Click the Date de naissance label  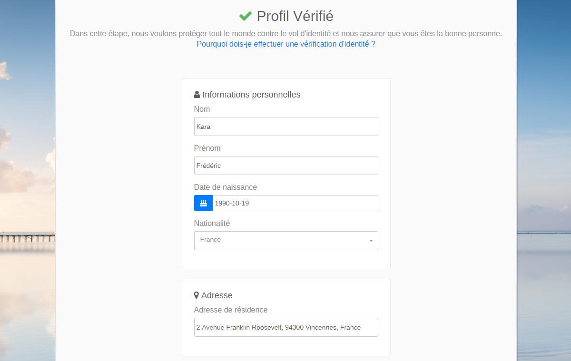click(x=226, y=187)
